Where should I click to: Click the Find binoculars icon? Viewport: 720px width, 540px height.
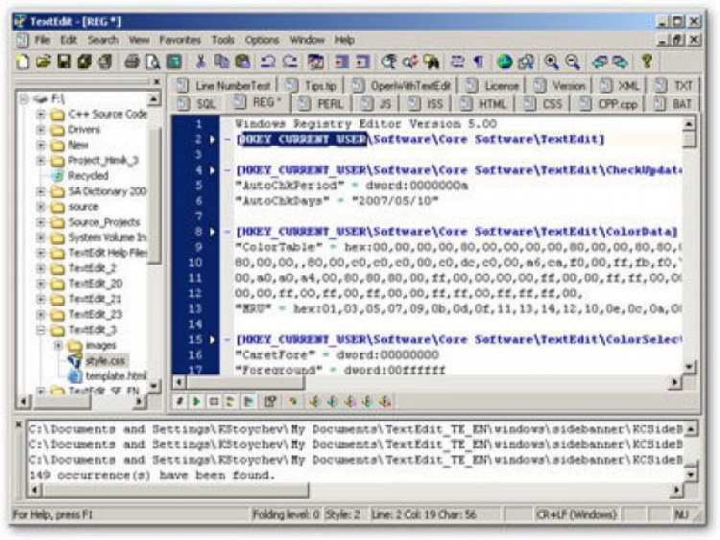[431, 61]
